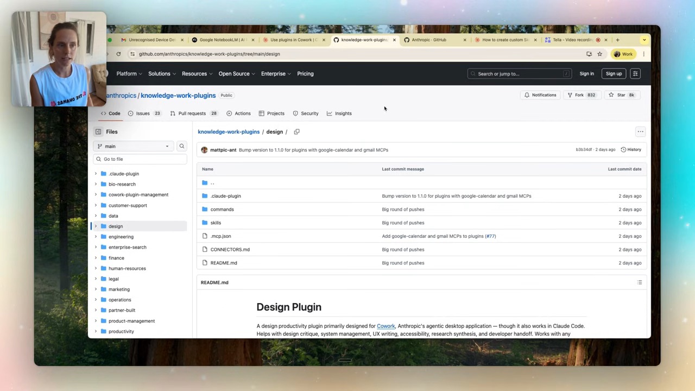The image size is (695, 391).
Task: Select marketing in the file tree
Action: [x=119, y=289]
